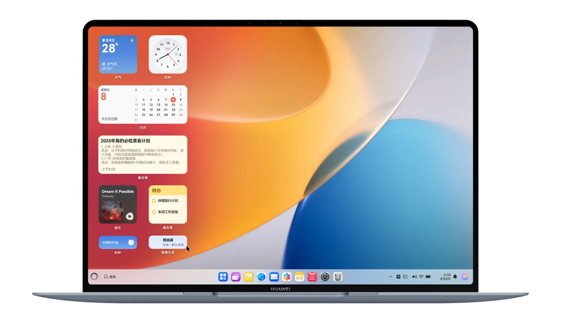Screen dimensions: 561x316
Task: Open the Settings gear icon
Action: [325, 277]
